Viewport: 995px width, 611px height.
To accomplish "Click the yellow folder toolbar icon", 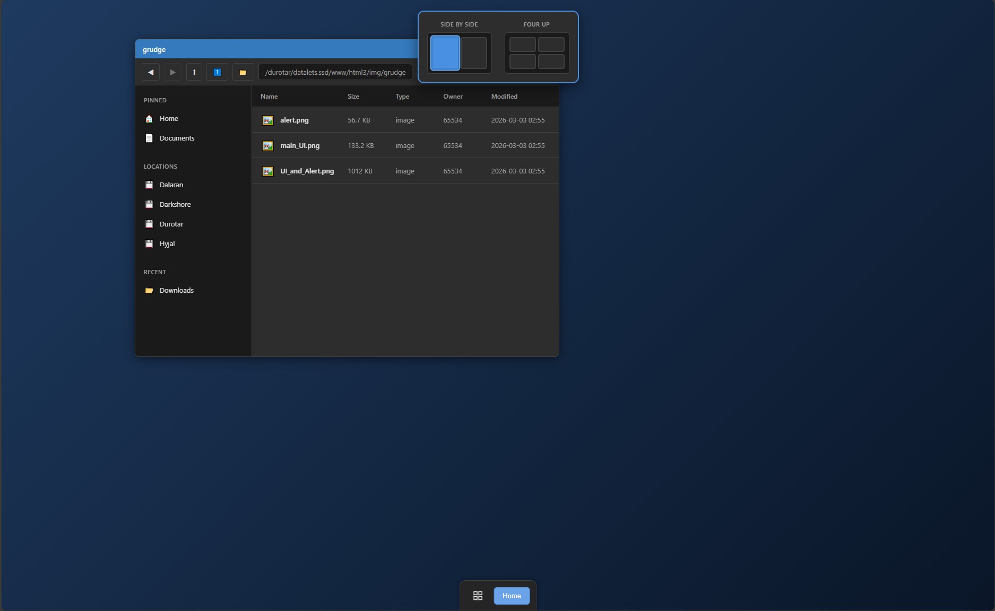I will point(243,72).
